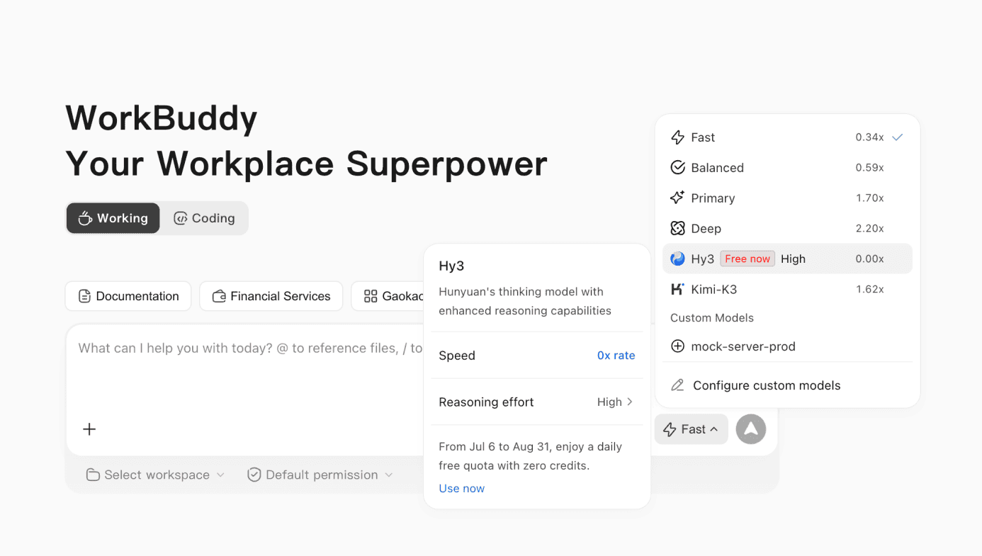Choose Kimi-K3 from the model list
982x556 pixels.
coord(787,290)
